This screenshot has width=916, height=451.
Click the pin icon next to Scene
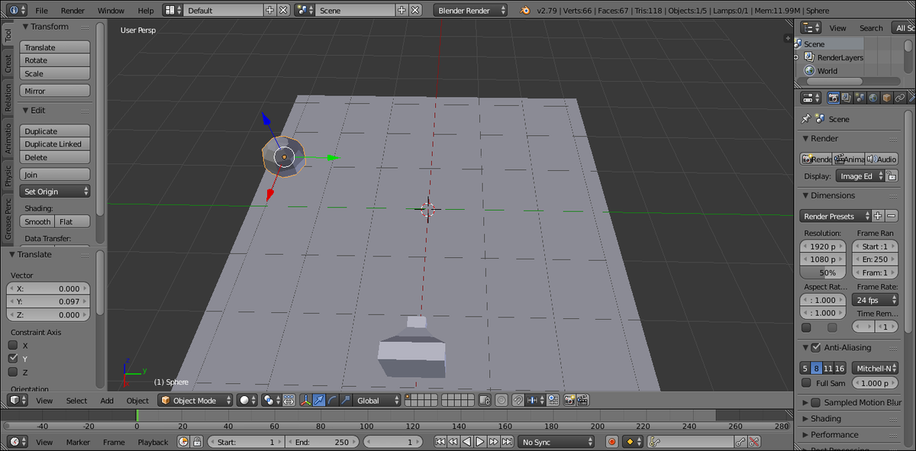(x=805, y=119)
